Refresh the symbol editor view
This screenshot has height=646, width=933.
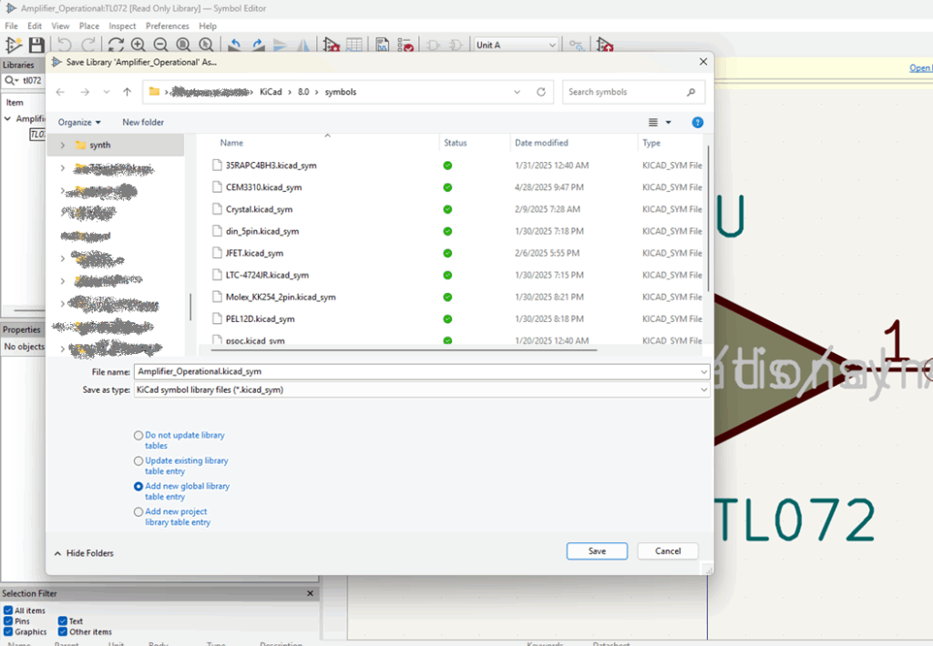[116, 45]
